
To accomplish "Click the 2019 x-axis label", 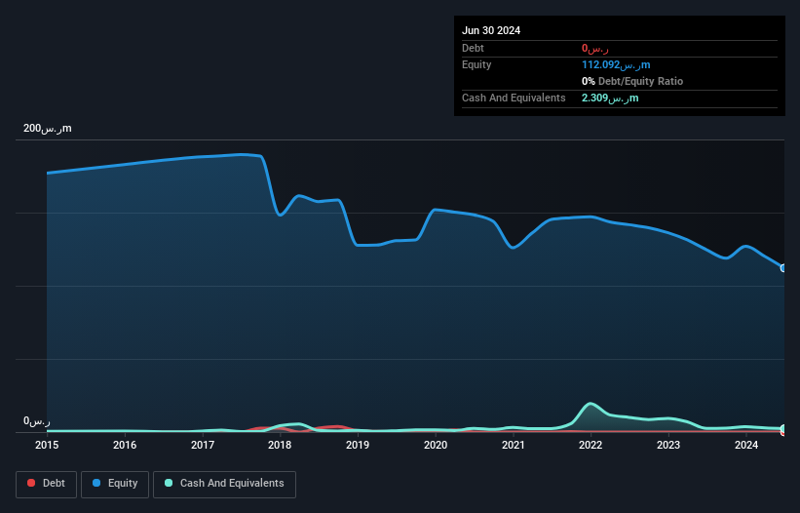I will click(x=358, y=445).
